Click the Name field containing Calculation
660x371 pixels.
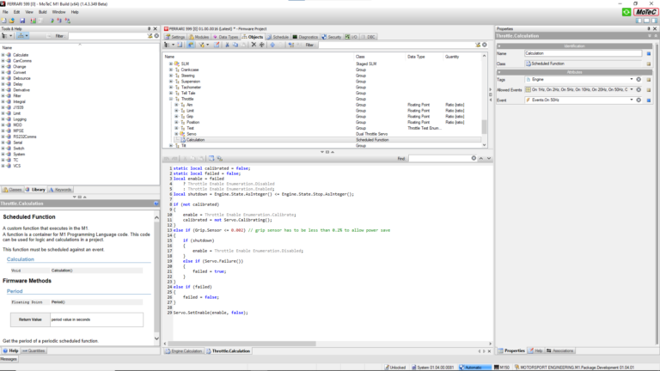pyautogui.click(x=583, y=53)
